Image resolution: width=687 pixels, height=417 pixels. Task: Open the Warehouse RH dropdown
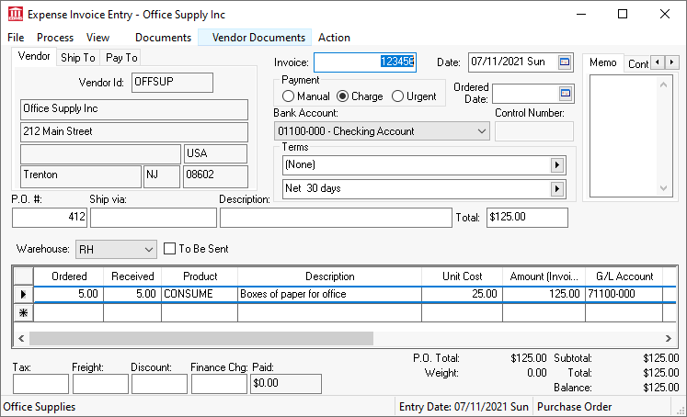click(x=150, y=249)
